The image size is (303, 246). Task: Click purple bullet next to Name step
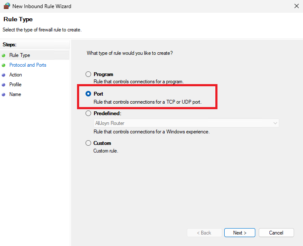(x=3, y=95)
